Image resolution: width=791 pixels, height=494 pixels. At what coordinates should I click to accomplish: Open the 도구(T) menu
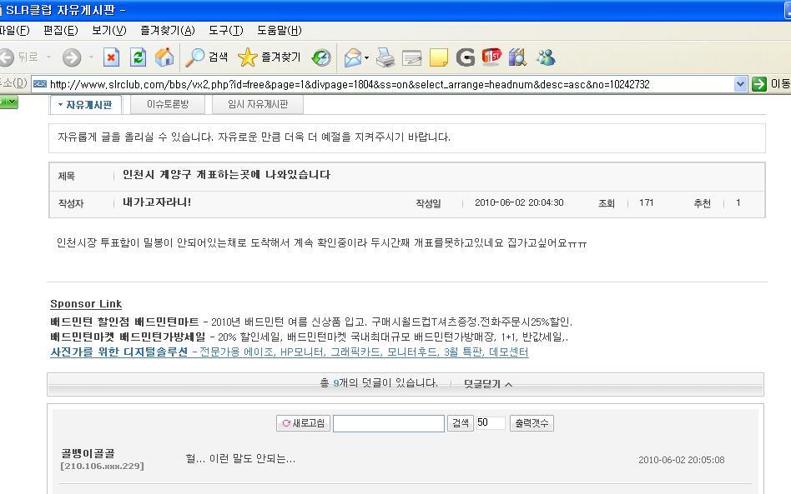pyautogui.click(x=226, y=31)
